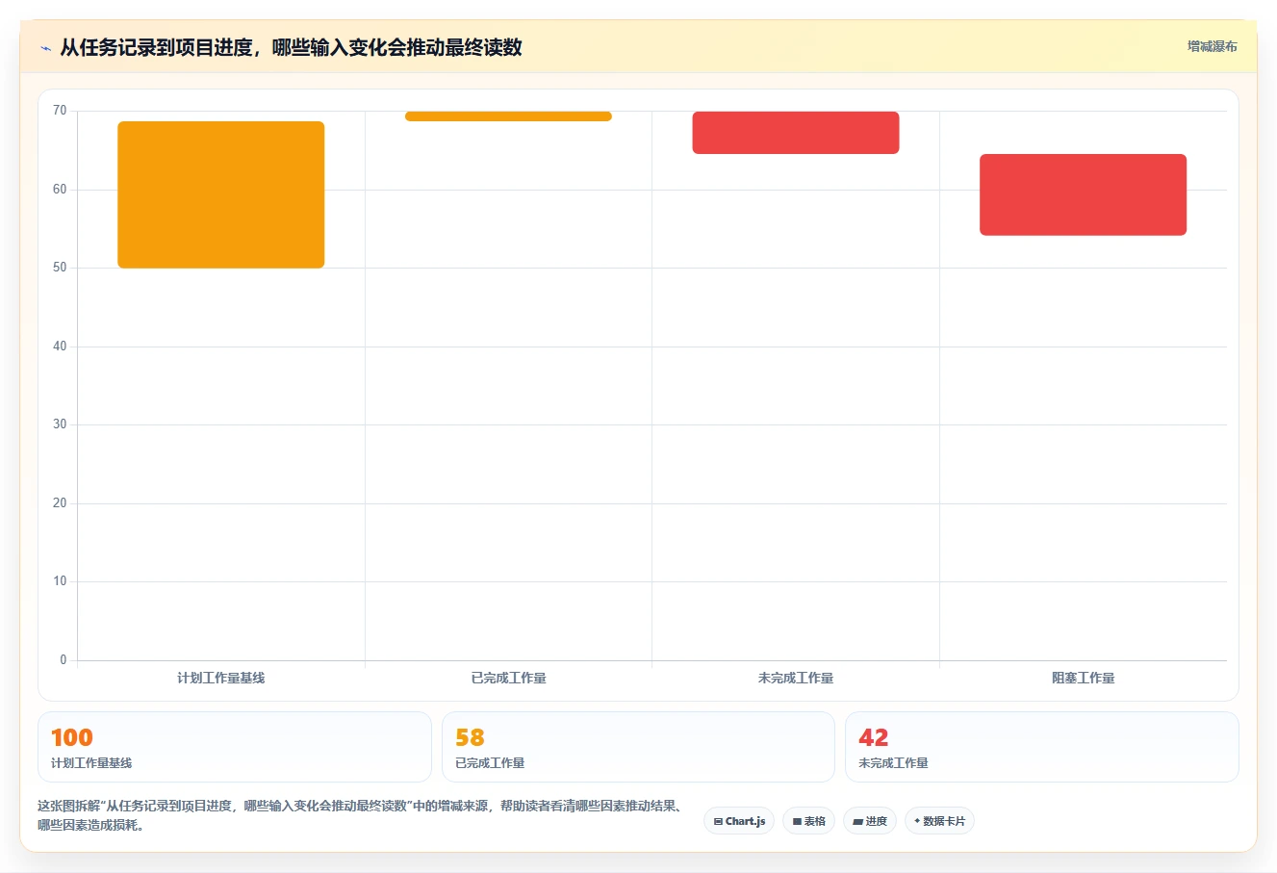Screen dimensions: 1277x873
Task: Click the 增减瀑布 label in the header
Action: pyautogui.click(x=1212, y=46)
